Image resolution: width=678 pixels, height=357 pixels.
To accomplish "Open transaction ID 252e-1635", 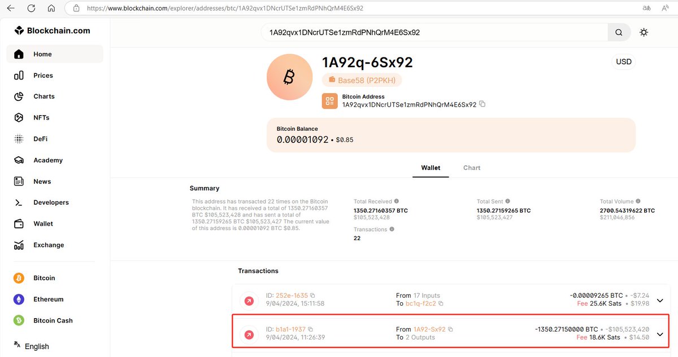I will (292, 296).
